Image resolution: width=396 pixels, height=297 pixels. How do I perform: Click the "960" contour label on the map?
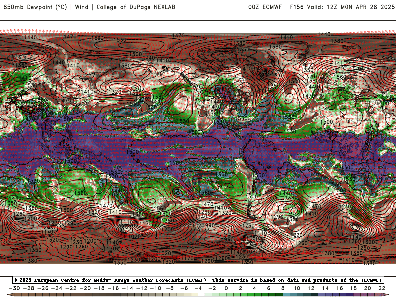(x=229, y=239)
